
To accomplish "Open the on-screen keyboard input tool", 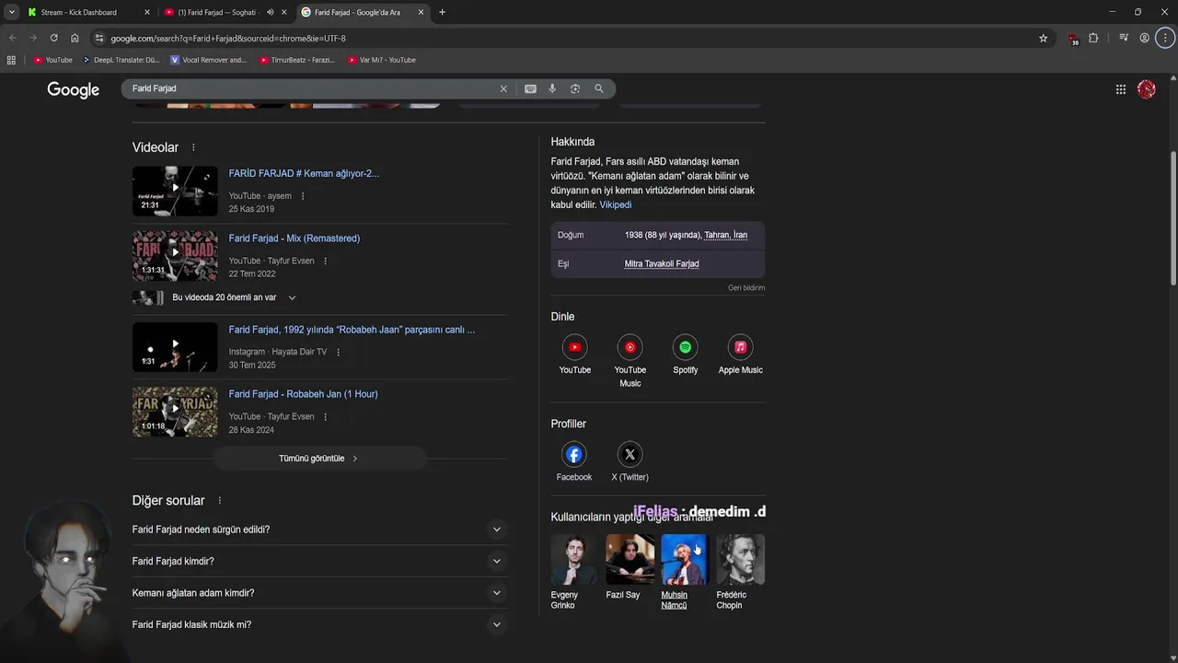I will pyautogui.click(x=530, y=88).
